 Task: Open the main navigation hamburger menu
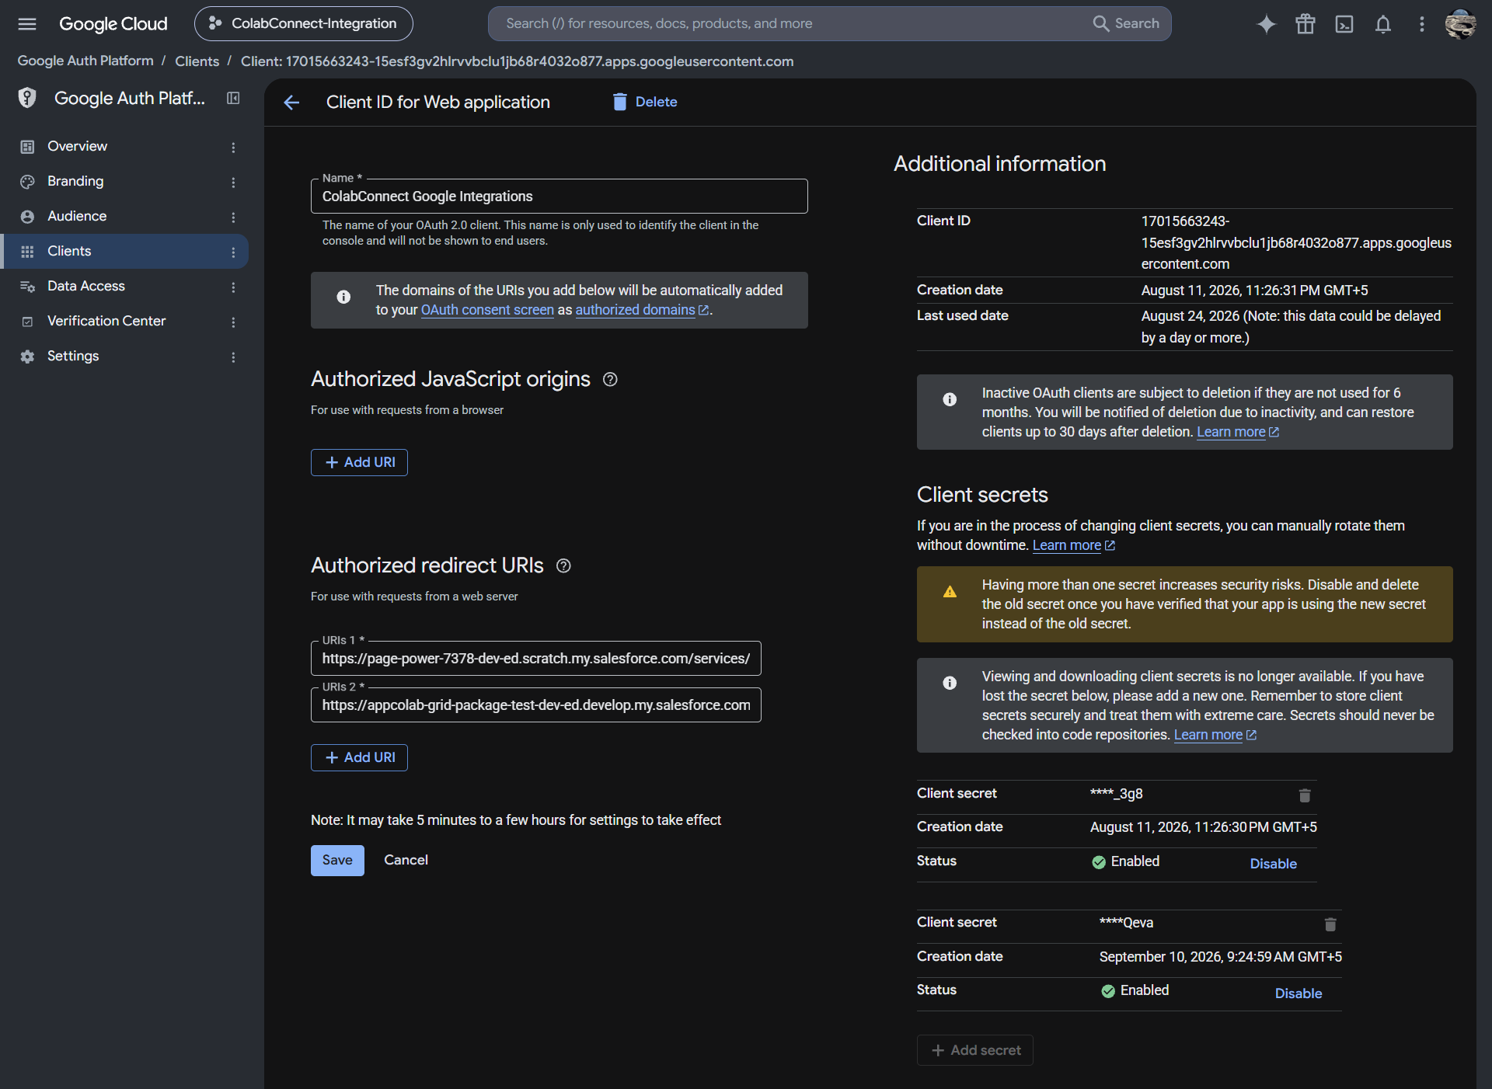[27, 24]
